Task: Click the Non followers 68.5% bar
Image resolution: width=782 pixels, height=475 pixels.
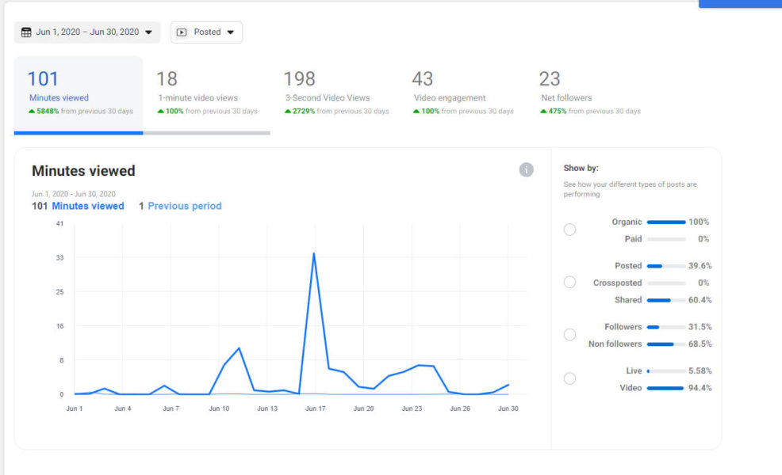Action: [x=667, y=344]
